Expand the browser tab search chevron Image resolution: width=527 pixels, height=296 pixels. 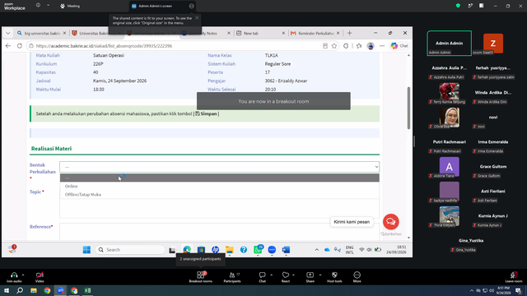(x=7, y=33)
